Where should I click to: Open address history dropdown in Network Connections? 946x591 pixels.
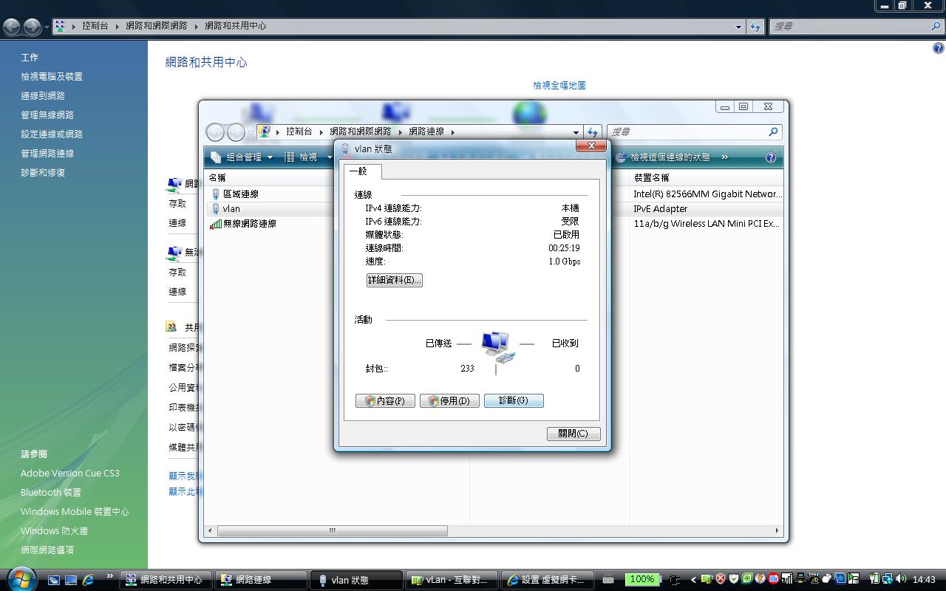click(x=576, y=132)
